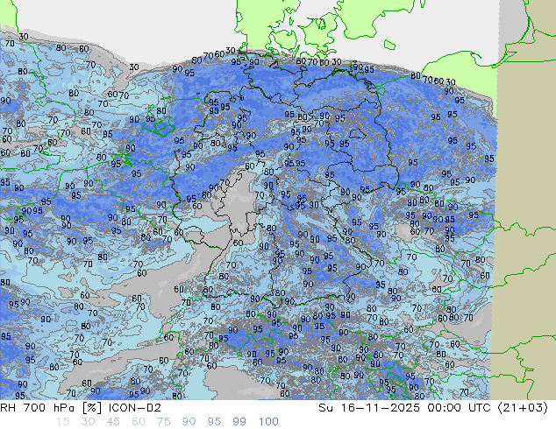Click the date "16-11-2025" in footer
Viewport: 556px width, 429px height.
coord(380,408)
